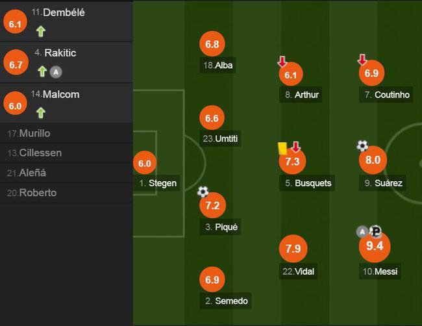Click Busquets' red substituted-off arrow
This screenshot has height=326, width=422.
coord(296,147)
